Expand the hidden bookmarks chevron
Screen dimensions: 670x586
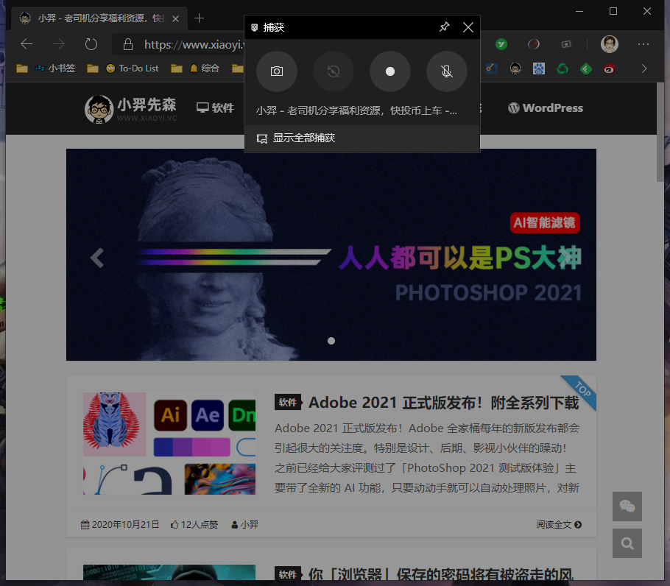(643, 68)
